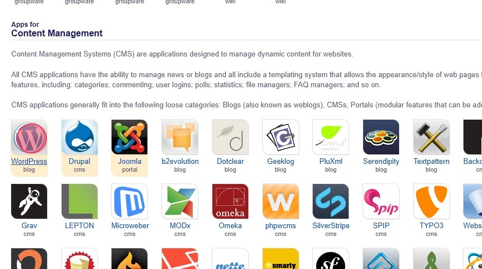Select the Microweber blue icon
The image size is (482, 269).
coord(129,201)
